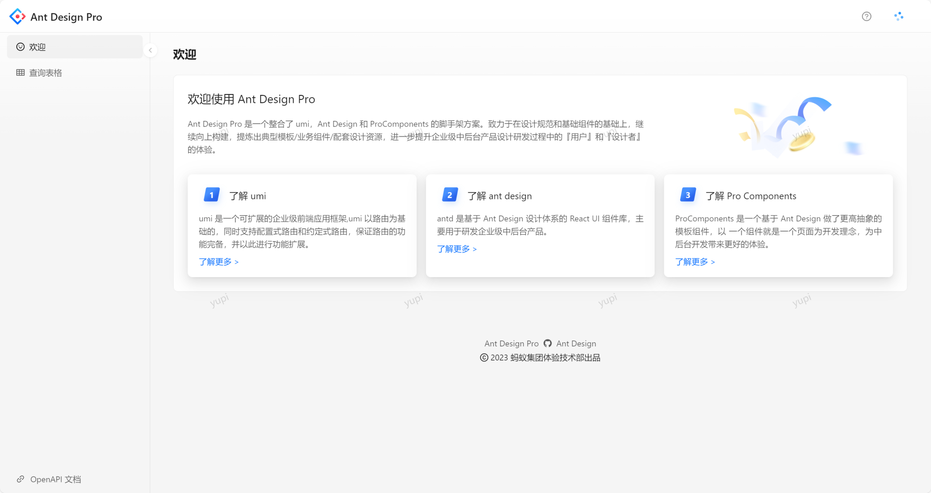The image size is (931, 493).
Task: Click the antd description paragraph
Action: (x=540, y=225)
